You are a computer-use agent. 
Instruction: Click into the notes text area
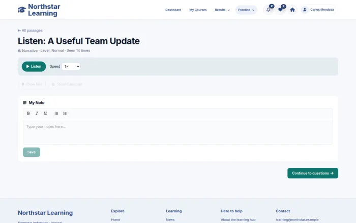pos(178,132)
